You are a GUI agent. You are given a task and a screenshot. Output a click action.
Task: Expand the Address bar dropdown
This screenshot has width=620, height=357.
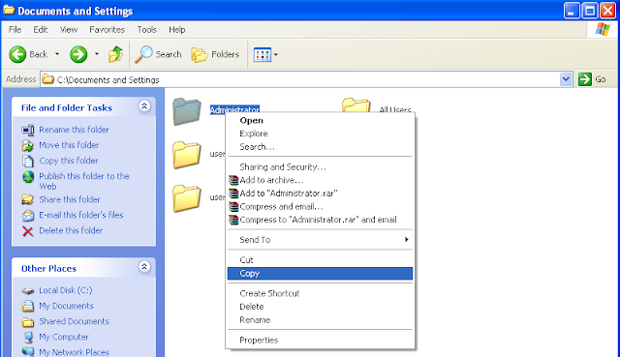pos(566,79)
